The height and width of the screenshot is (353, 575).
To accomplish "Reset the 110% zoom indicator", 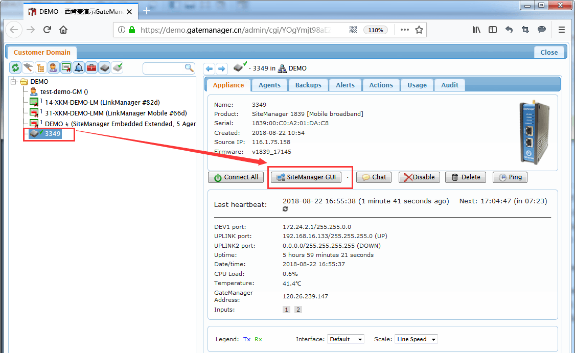I will 376,30.
